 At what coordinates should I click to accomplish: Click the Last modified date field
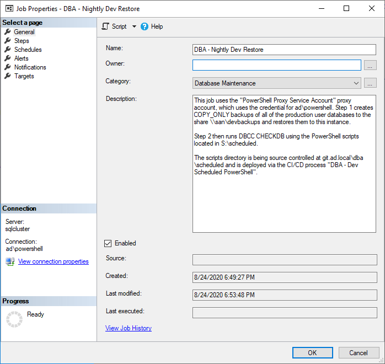[x=285, y=295]
